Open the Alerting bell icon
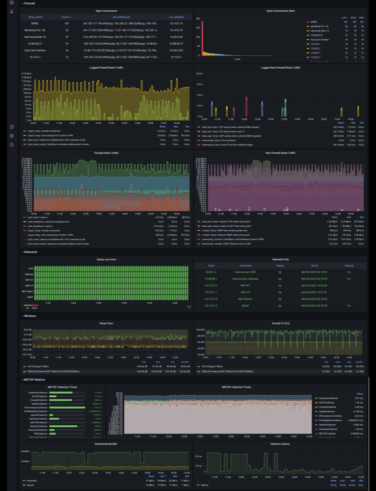This screenshot has width=376, height=491. (12, 12)
